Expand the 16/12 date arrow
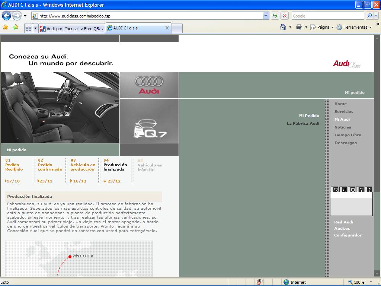Image resolution: width=381 pixels, height=286 pixels. pyautogui.click(x=71, y=181)
